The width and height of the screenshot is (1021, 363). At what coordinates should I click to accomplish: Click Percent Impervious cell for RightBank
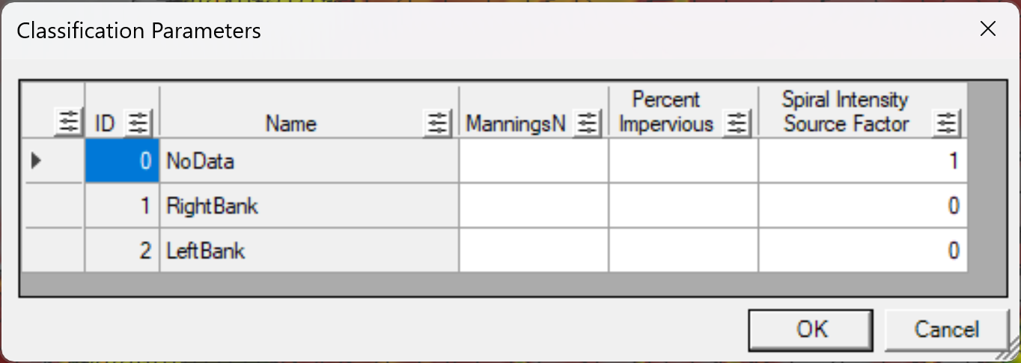(x=683, y=206)
